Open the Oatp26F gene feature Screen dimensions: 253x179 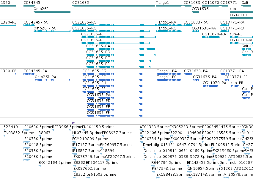(x=52, y=12)
